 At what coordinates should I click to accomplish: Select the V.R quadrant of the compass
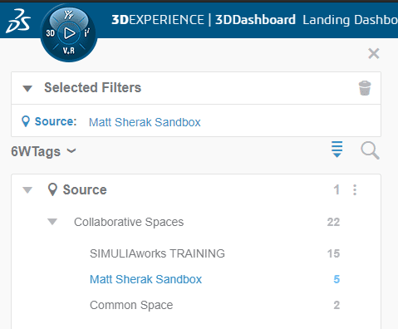tap(69, 51)
